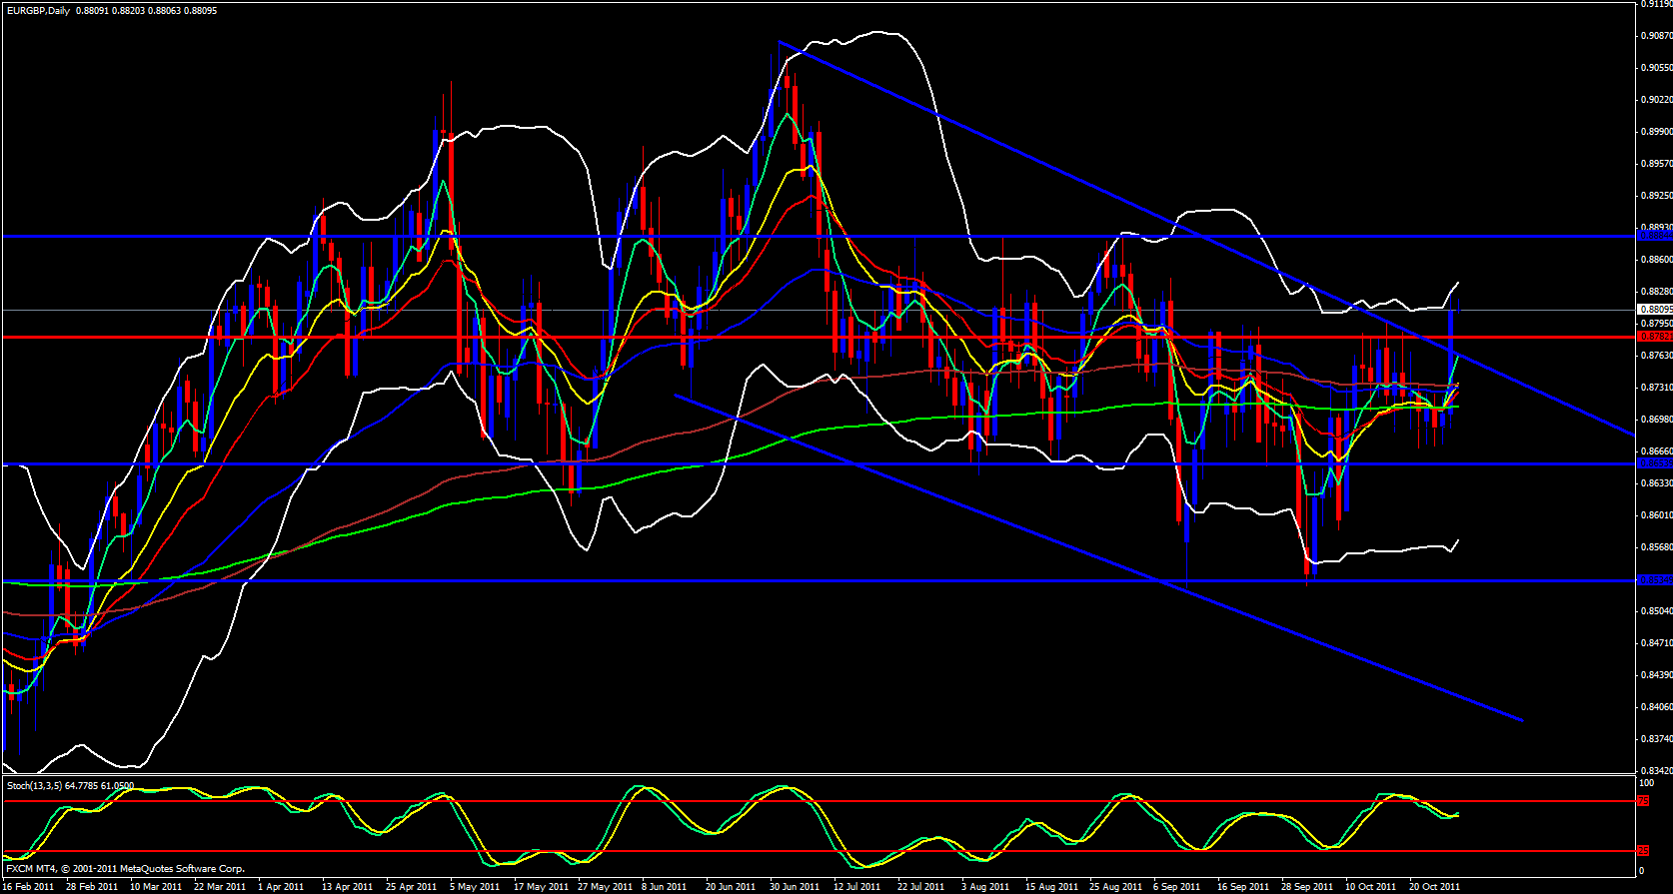Select the red 75 stochastic level tag
This screenshot has height=894, width=1673.
(x=1643, y=801)
